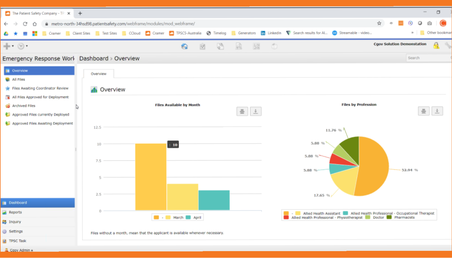Click the orange bar with value 10
The width and height of the screenshot is (452, 258).
tap(151, 177)
